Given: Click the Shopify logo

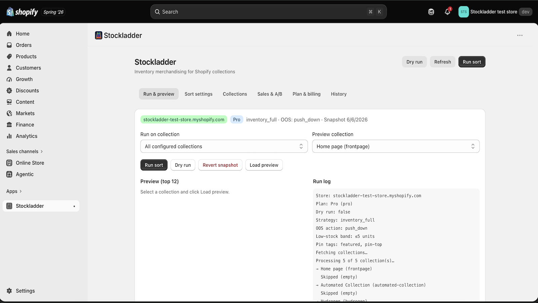Looking at the screenshot, I should pos(22,12).
